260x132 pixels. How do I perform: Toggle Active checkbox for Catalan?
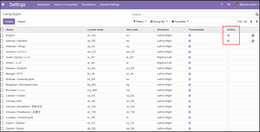(x=228, y=96)
